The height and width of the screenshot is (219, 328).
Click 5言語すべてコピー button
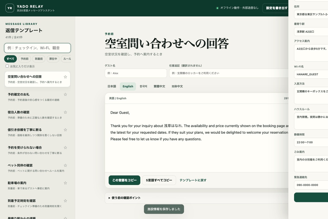tap(159, 180)
